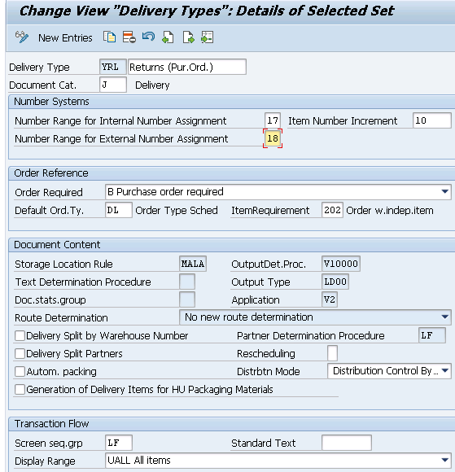Viewport: 455px width, 472px height.
Task: Click the External Number Assignment field
Action: coord(273,138)
